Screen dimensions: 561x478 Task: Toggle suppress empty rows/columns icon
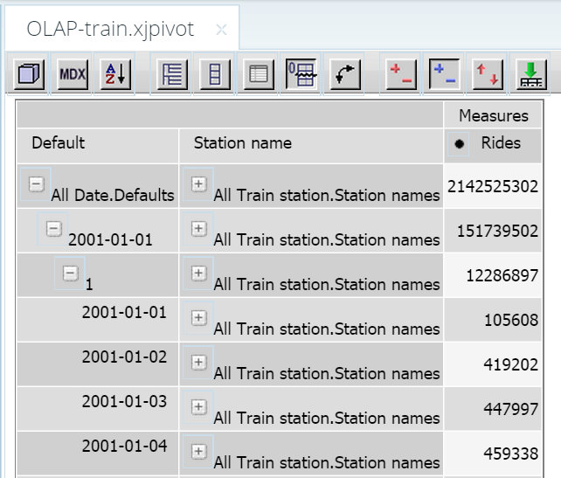point(301,74)
